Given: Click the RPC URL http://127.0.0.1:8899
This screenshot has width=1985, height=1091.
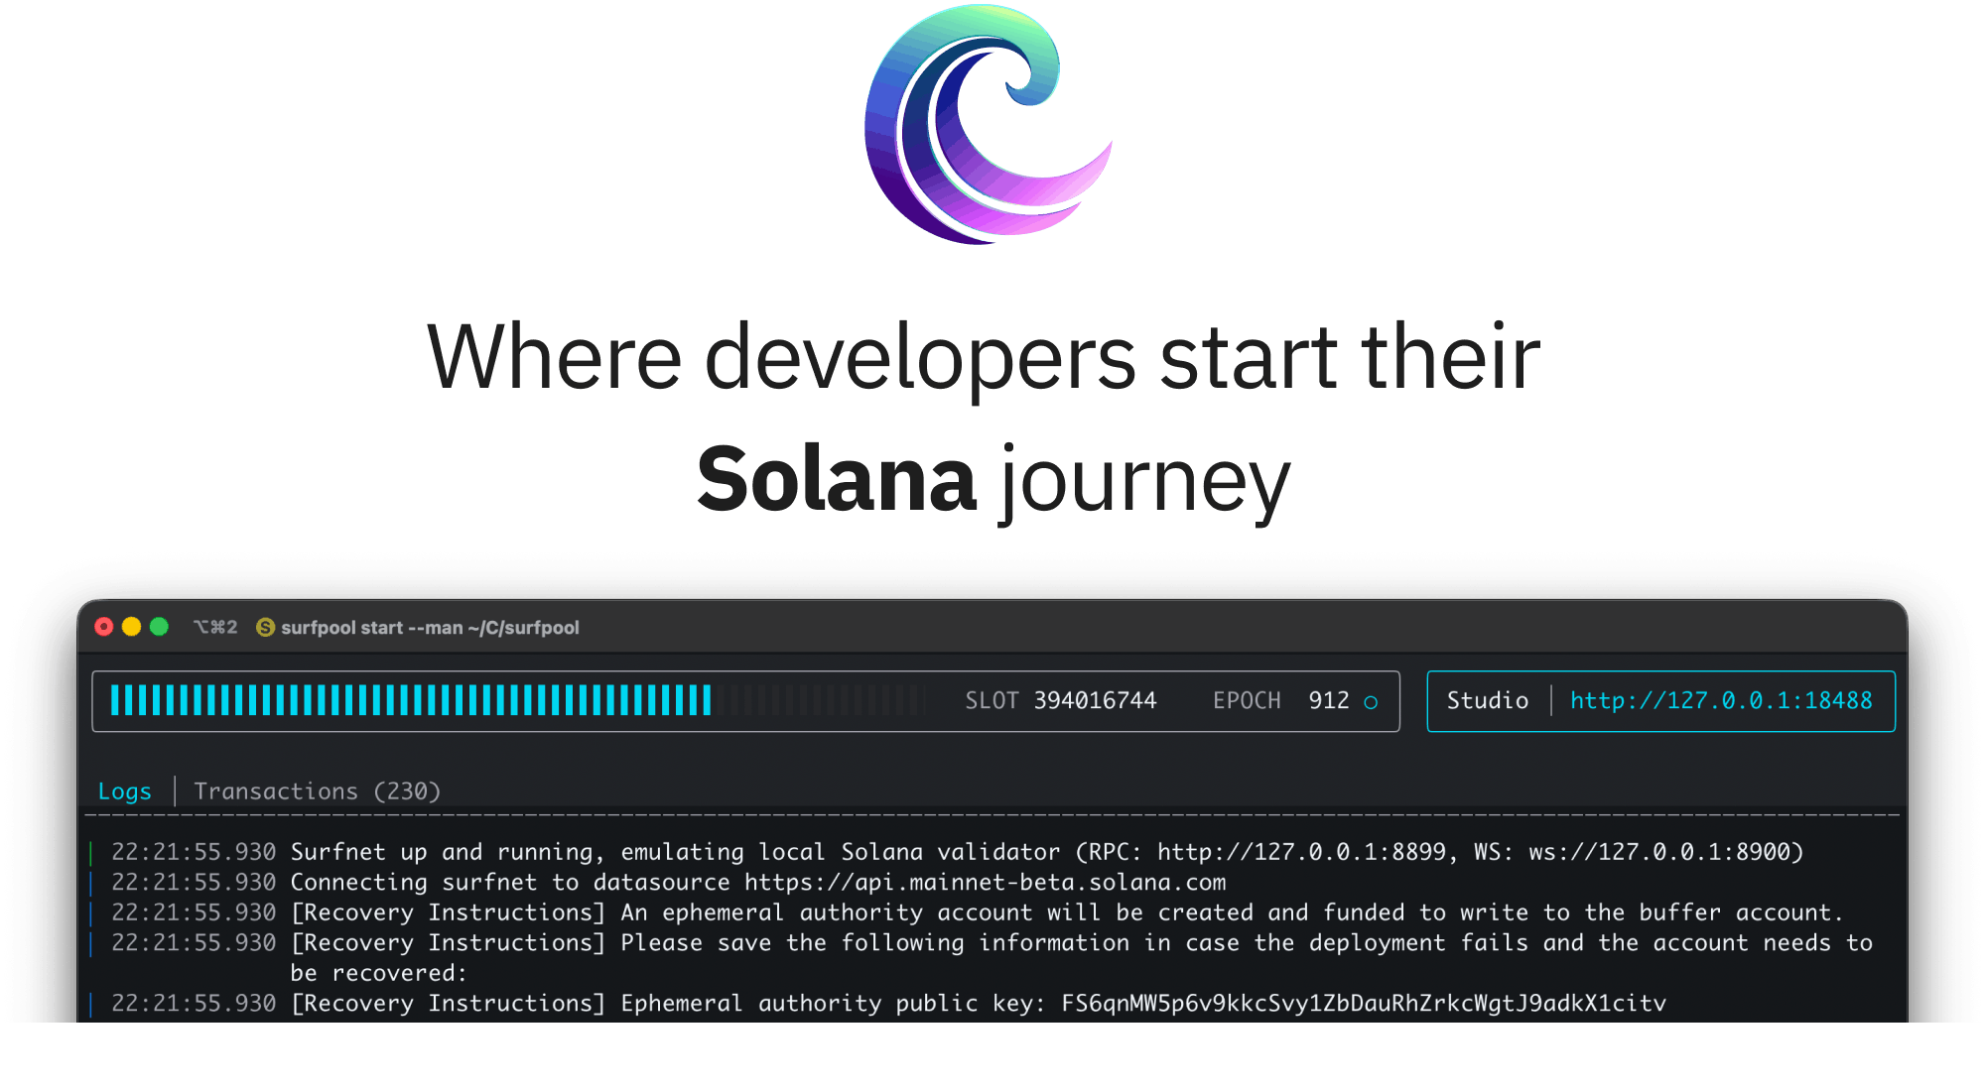Looking at the screenshot, I should (x=1300, y=852).
